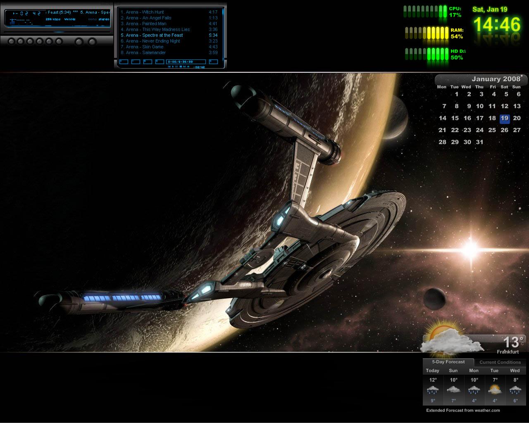Select track 4 This Way Madness Lies
The height and width of the screenshot is (423, 529).
[169, 29]
